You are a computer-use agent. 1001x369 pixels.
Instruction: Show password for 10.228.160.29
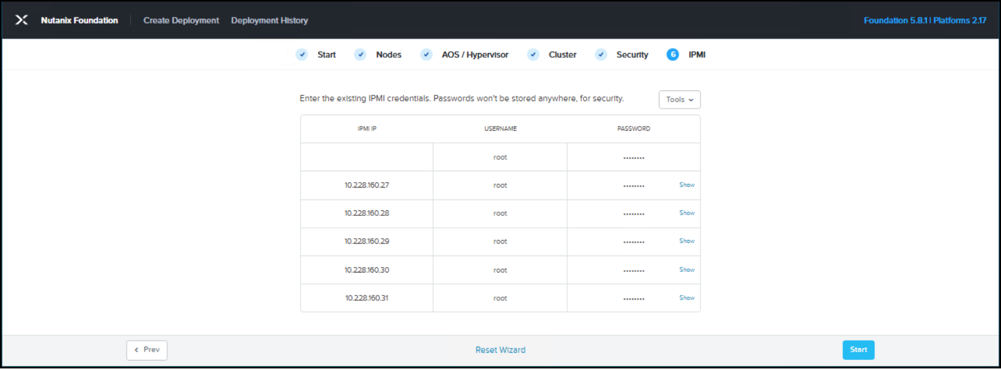click(687, 241)
